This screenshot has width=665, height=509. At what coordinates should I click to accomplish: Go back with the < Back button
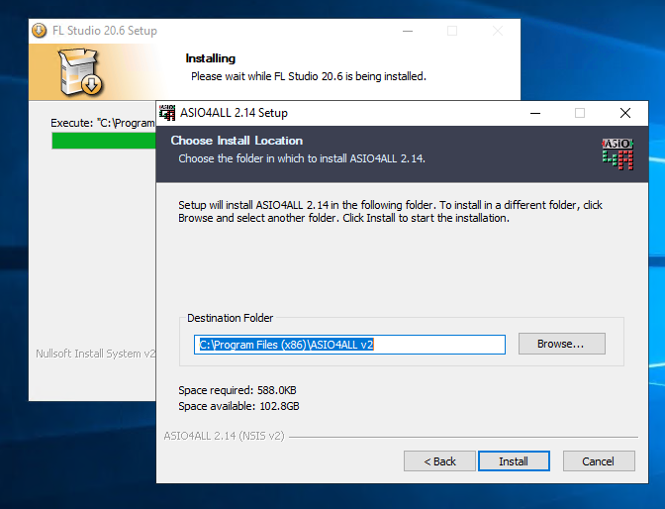point(439,461)
